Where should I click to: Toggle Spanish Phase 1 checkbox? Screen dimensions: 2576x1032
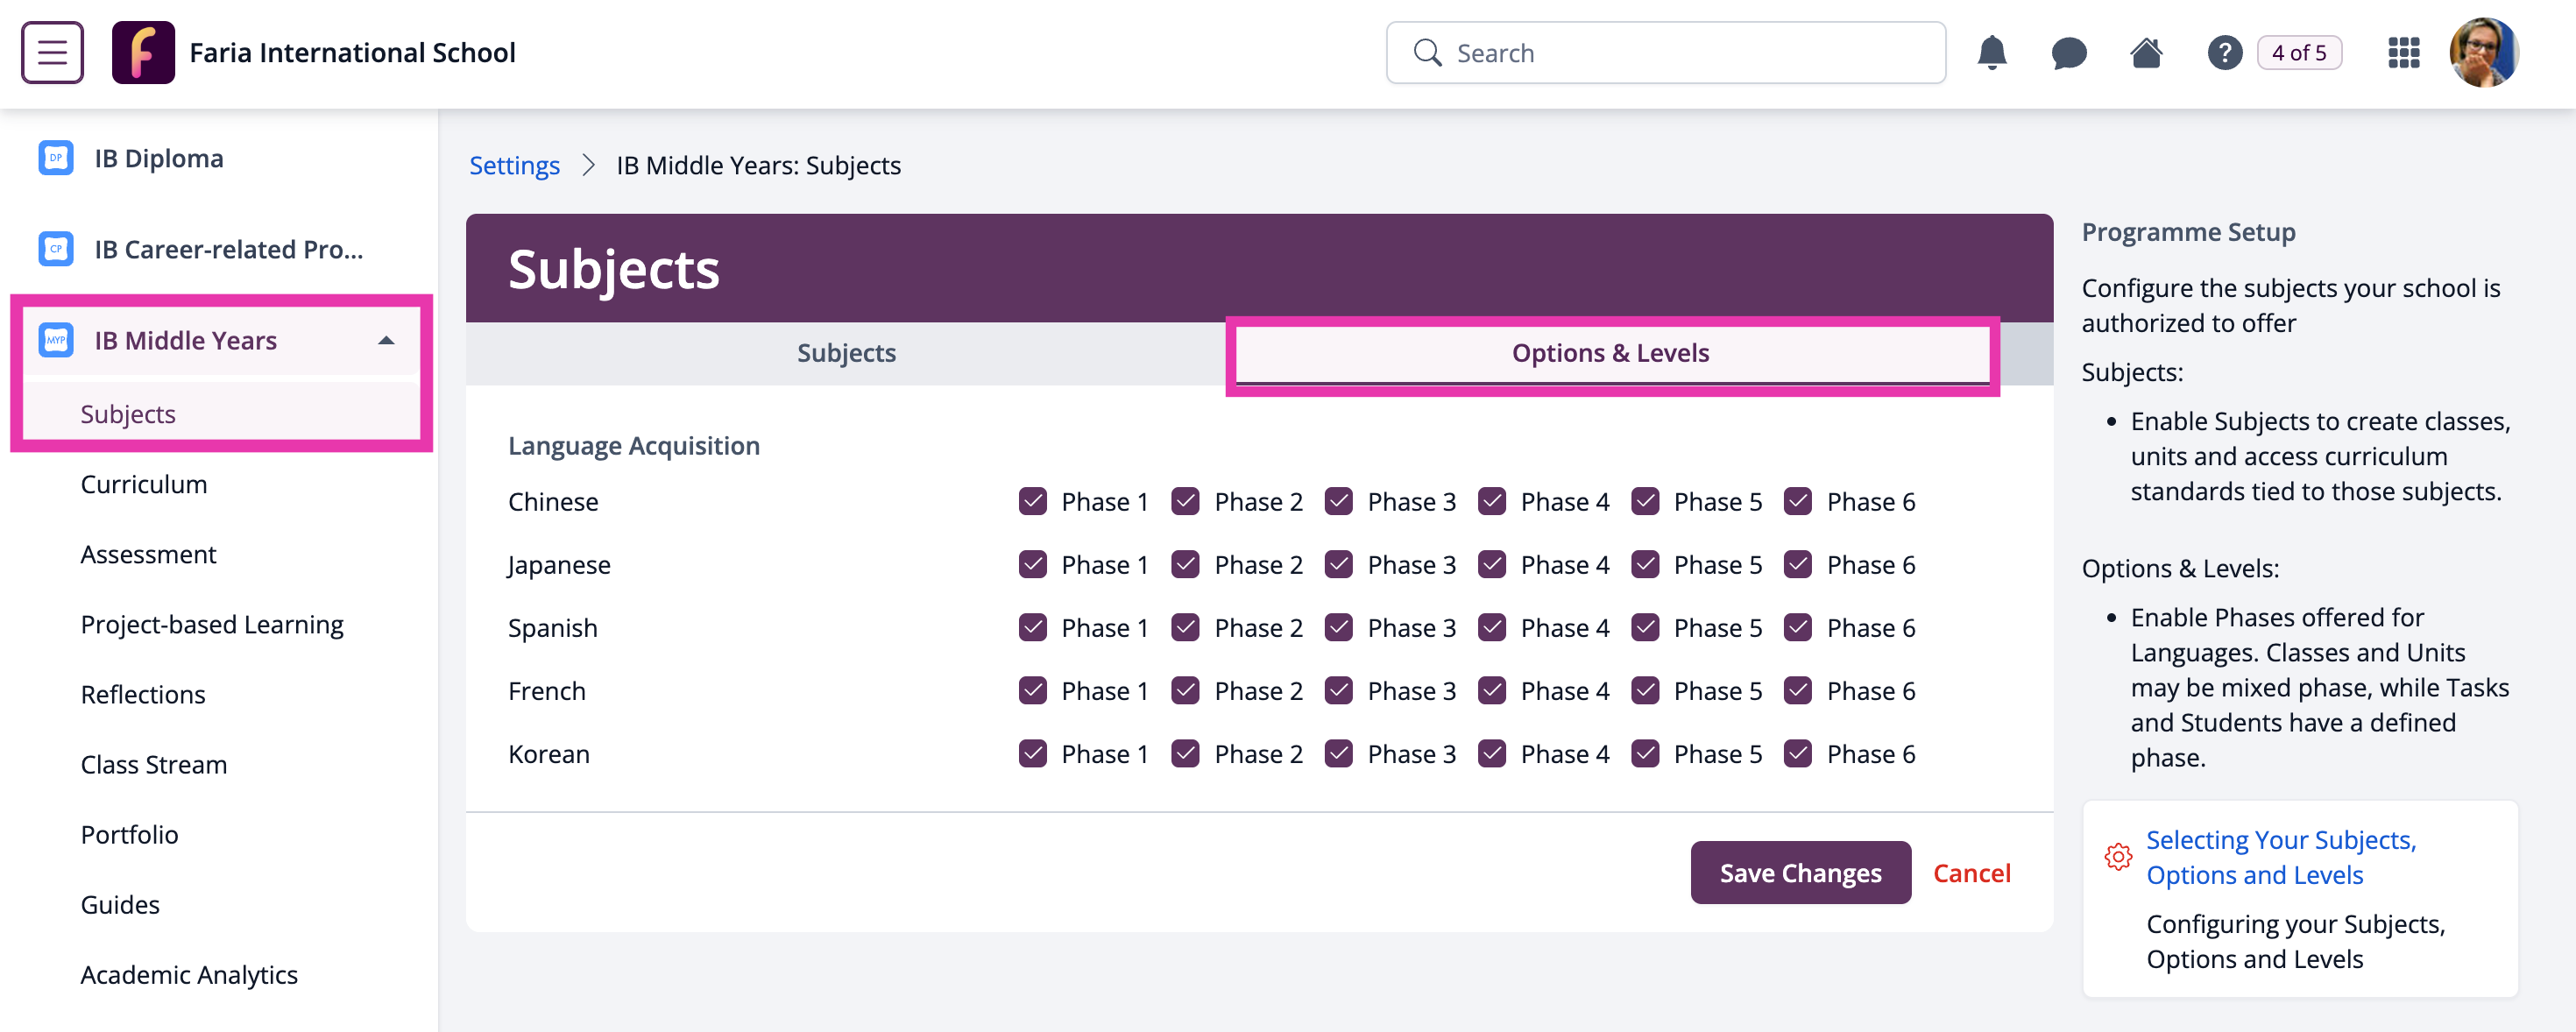pyautogui.click(x=1032, y=627)
